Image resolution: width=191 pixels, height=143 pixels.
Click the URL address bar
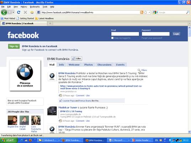click(x=90, y=12)
